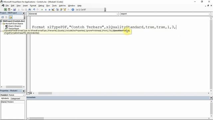Open the Insert menu
The image size is (213, 120).
(x=25, y=6)
